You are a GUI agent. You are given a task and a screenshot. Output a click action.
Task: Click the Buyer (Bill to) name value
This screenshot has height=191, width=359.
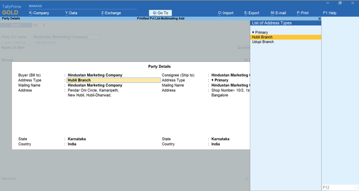(95, 75)
